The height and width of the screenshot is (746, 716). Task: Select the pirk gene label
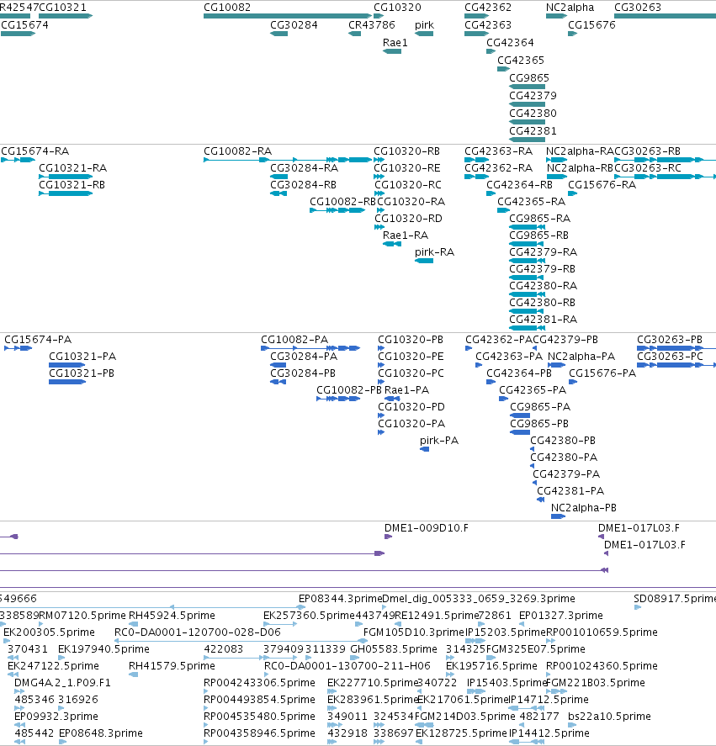pos(424,25)
